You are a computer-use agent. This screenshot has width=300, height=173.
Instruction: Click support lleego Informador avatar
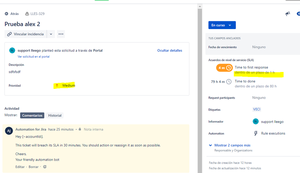point(256,121)
